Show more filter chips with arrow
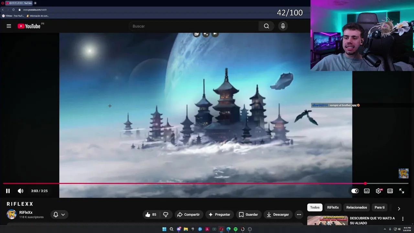This screenshot has width=414, height=233. coord(399,208)
